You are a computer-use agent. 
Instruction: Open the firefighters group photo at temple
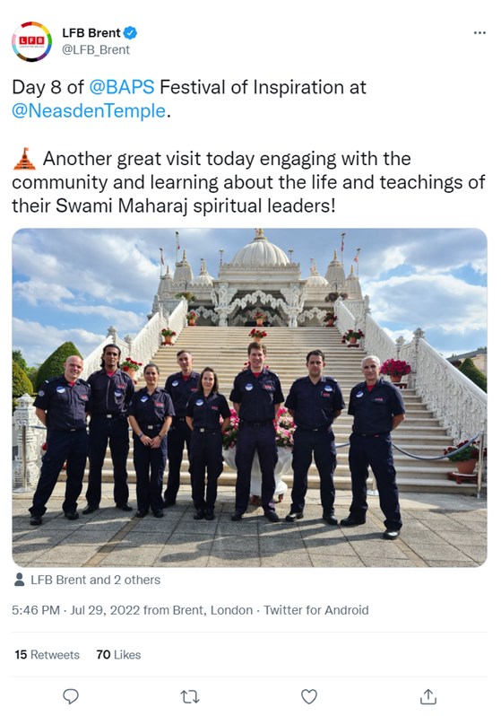(249, 397)
